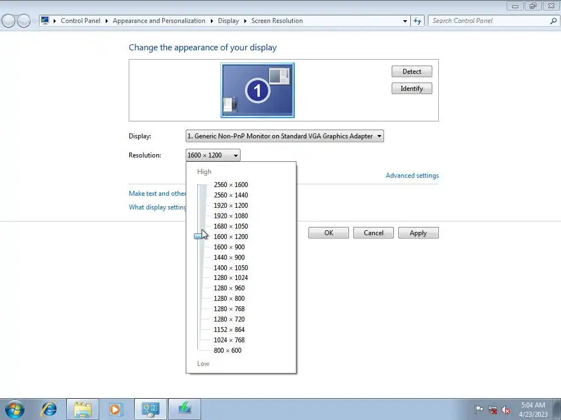Screen dimensions: 561x420
Task: Click the Identify button
Action: point(412,89)
